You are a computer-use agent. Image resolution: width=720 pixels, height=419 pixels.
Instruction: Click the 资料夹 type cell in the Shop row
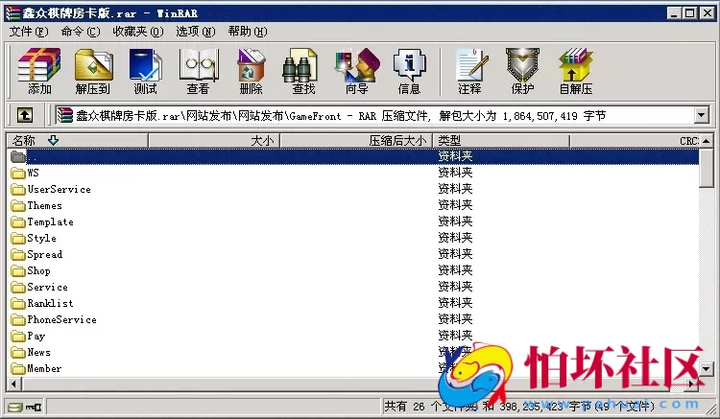tap(455, 270)
